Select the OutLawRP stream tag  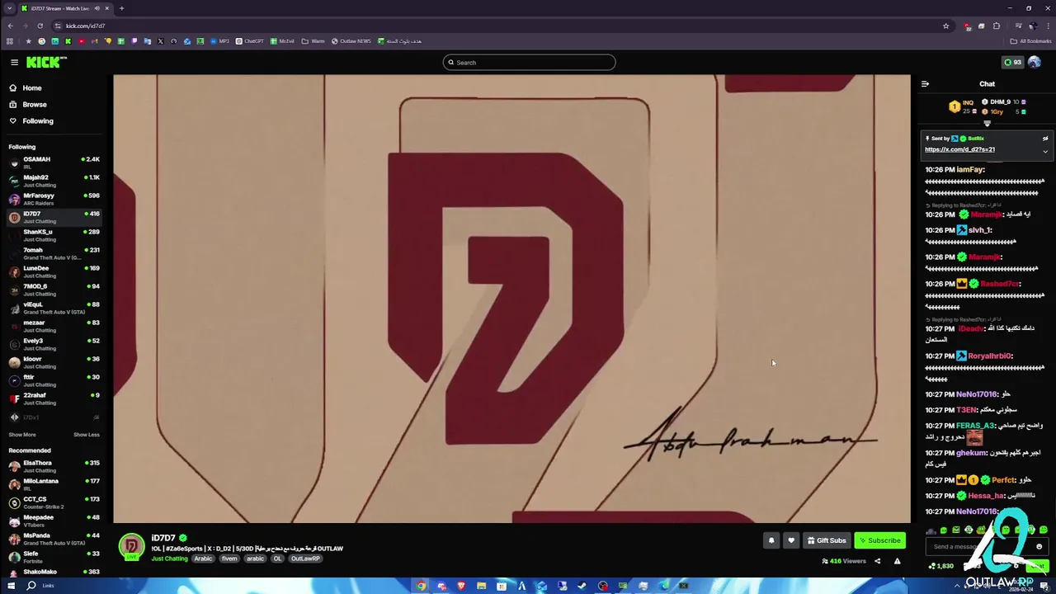(305, 559)
